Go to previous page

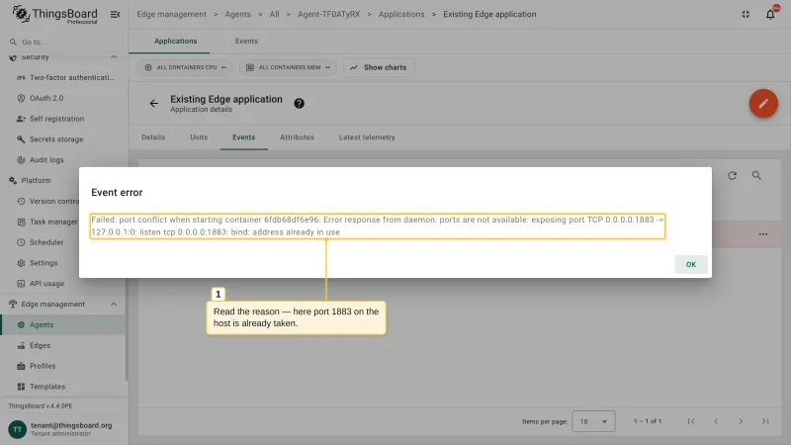click(716, 421)
